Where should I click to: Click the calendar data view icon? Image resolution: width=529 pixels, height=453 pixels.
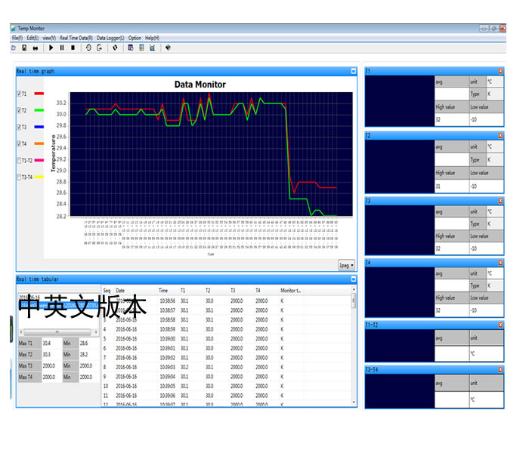coord(131,48)
